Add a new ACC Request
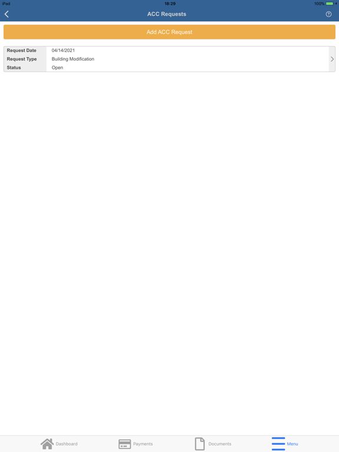This screenshot has height=452, width=339. pos(169,32)
